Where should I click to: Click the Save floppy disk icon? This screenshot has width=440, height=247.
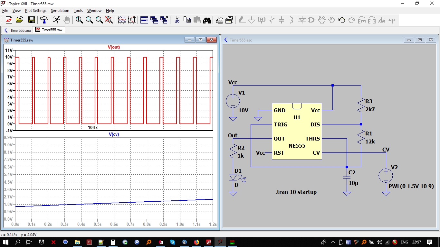tap(32, 20)
